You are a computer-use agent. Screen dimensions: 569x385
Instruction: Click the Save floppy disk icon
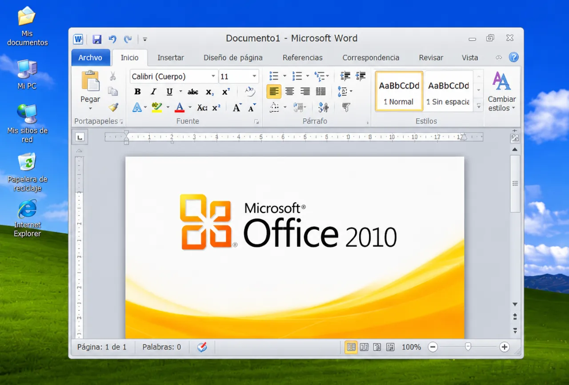(97, 39)
